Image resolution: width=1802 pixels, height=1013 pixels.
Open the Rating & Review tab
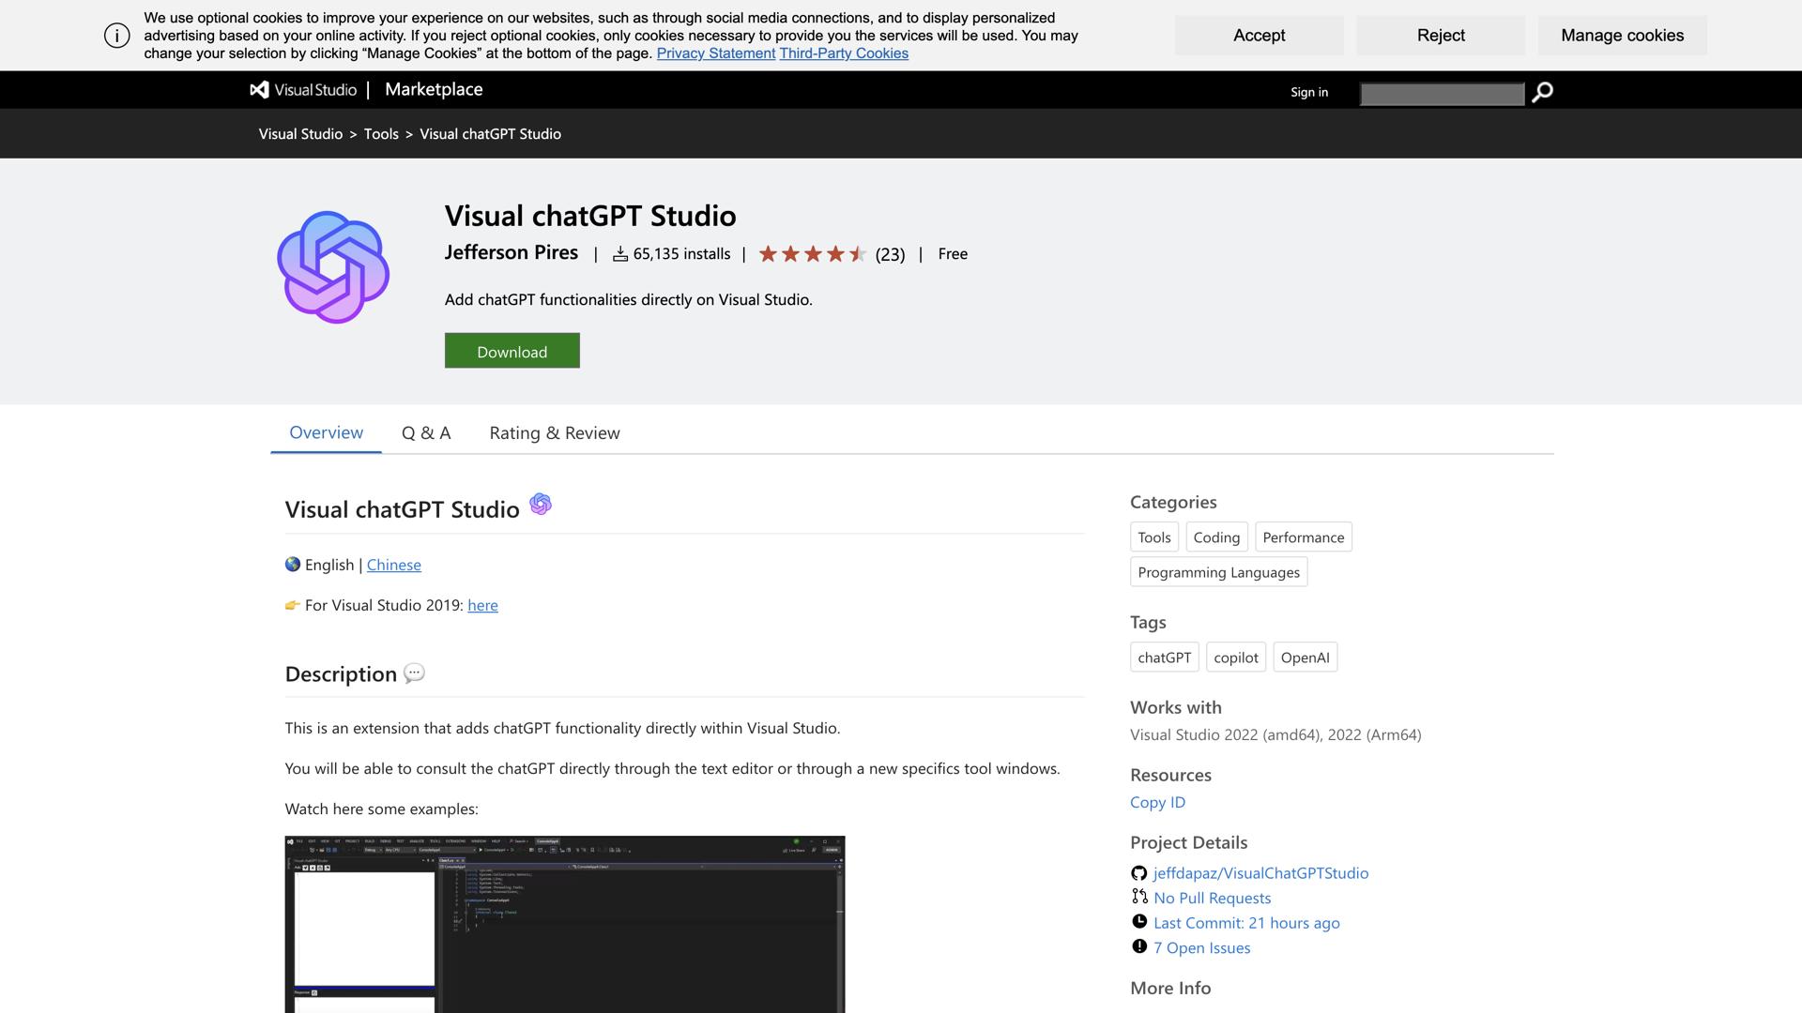click(554, 432)
